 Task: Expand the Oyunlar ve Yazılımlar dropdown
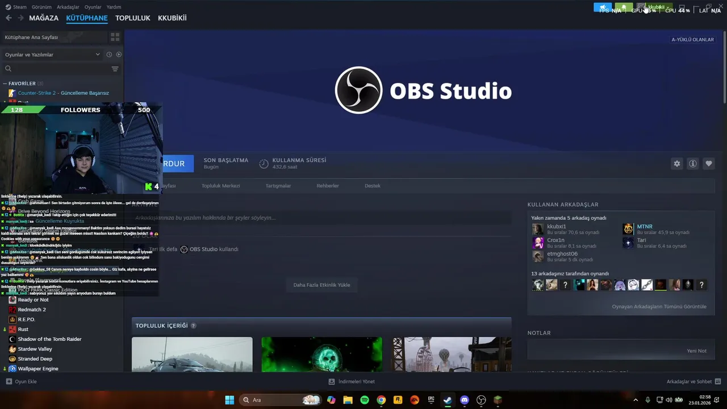pos(52,55)
